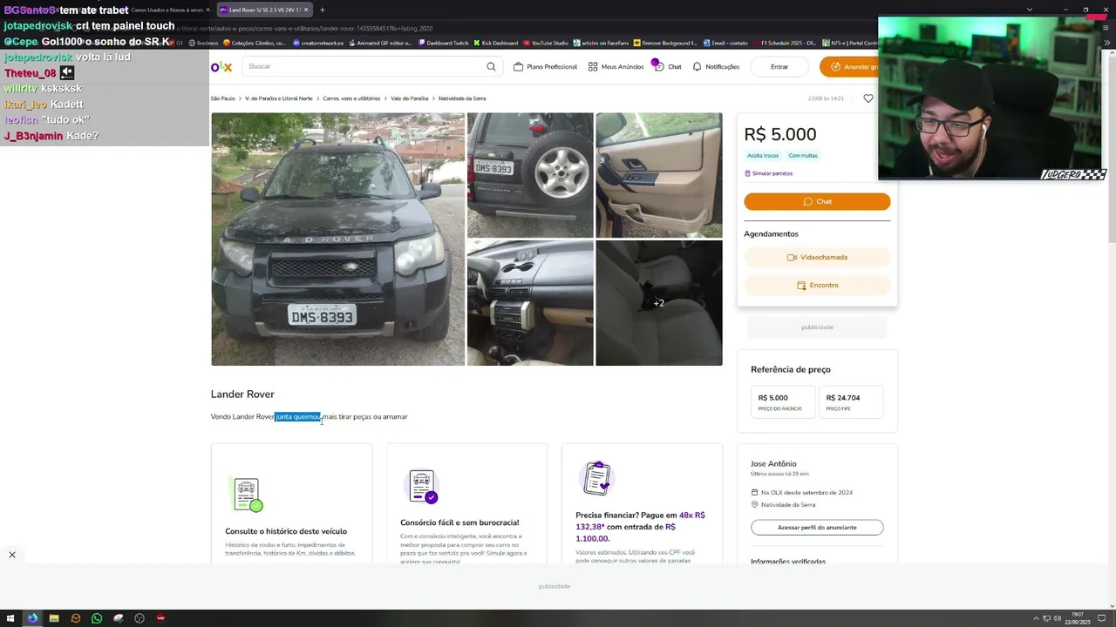Open the Animated GIF editor bookmark

[381, 43]
